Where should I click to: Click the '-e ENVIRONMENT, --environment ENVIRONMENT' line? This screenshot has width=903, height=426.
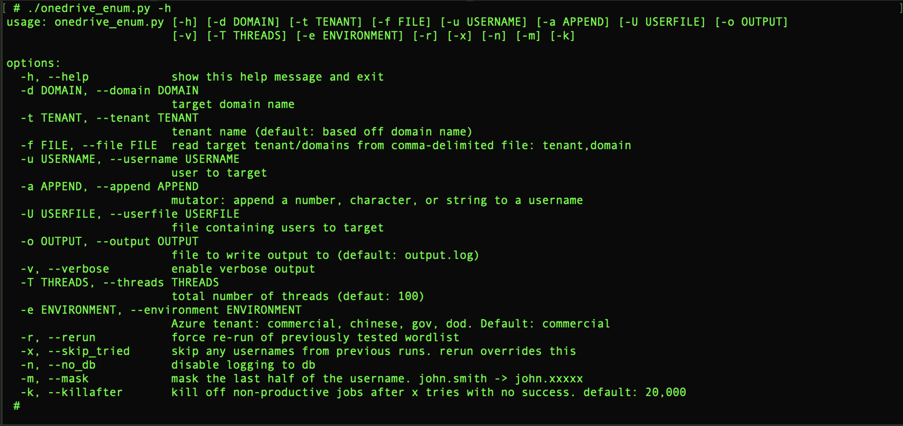pyautogui.click(x=161, y=310)
